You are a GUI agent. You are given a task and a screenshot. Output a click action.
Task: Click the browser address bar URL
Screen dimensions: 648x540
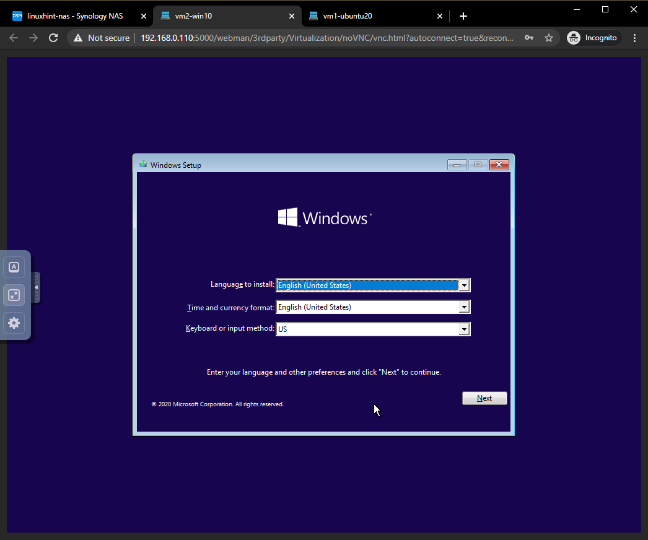pyautogui.click(x=326, y=38)
